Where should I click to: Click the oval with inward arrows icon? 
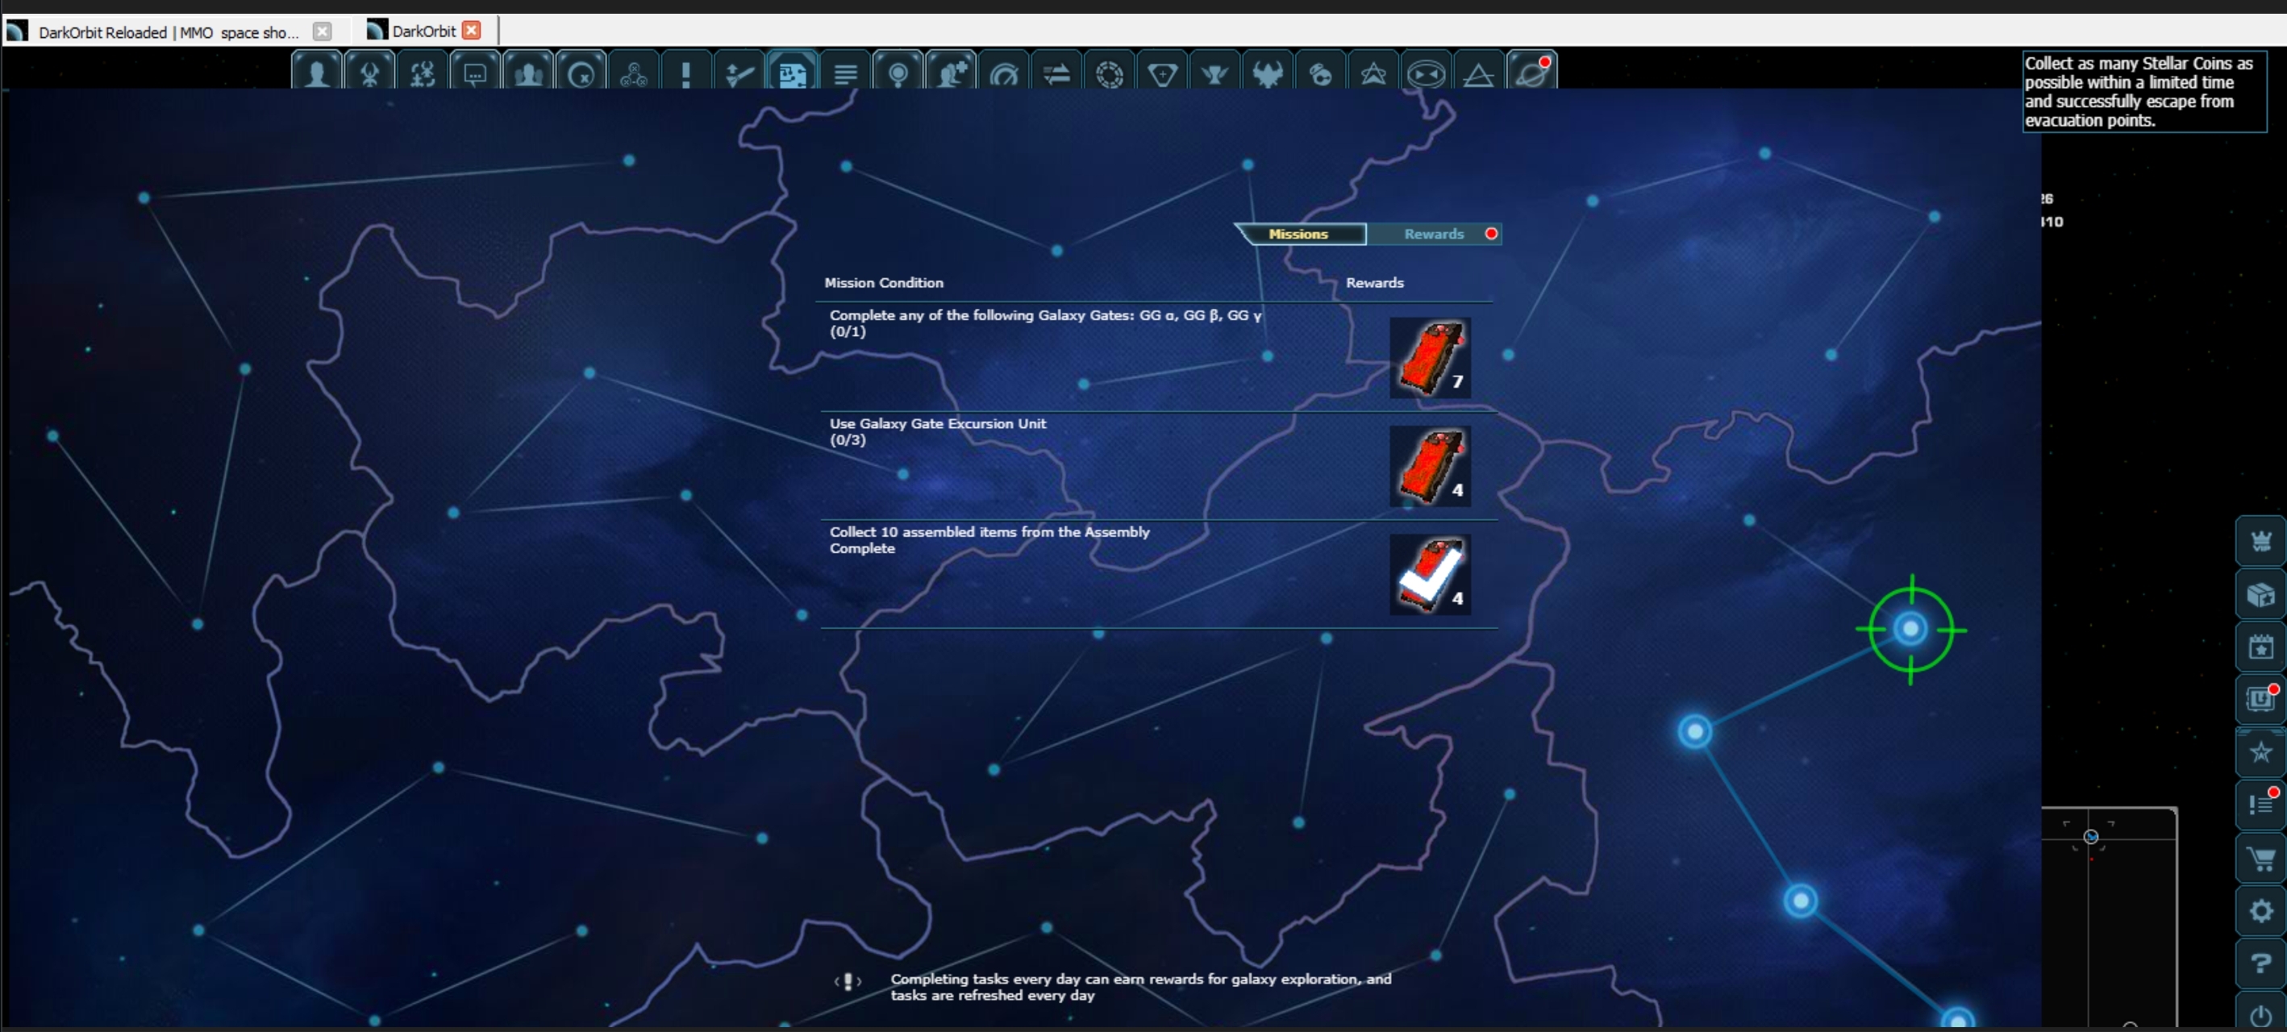(x=1426, y=71)
